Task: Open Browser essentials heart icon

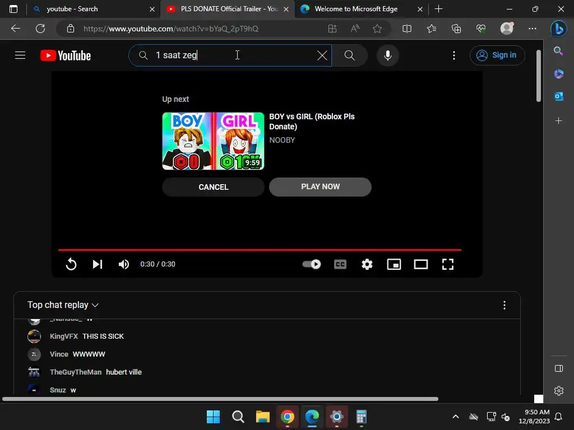Action: [x=481, y=29]
